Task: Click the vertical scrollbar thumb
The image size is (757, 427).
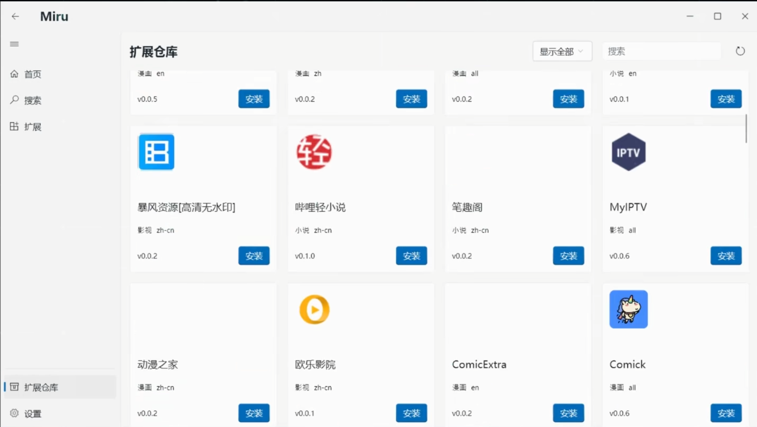Action: 746,129
